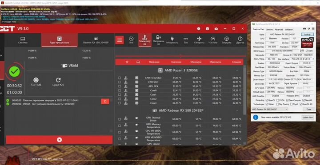Click the red splitter handle above sensor table

[x=180, y=55]
